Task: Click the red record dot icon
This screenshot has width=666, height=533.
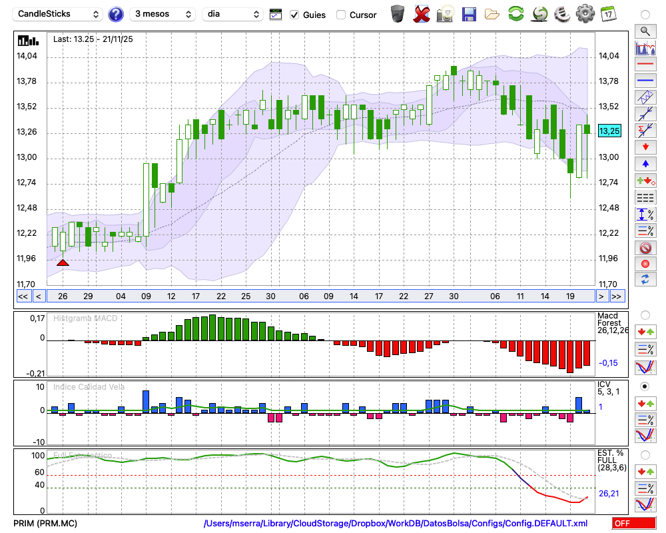Action: [645, 264]
